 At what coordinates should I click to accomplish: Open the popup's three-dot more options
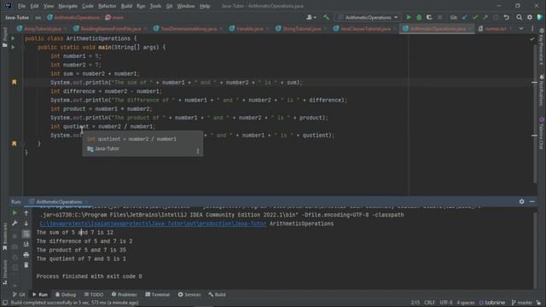(198, 151)
